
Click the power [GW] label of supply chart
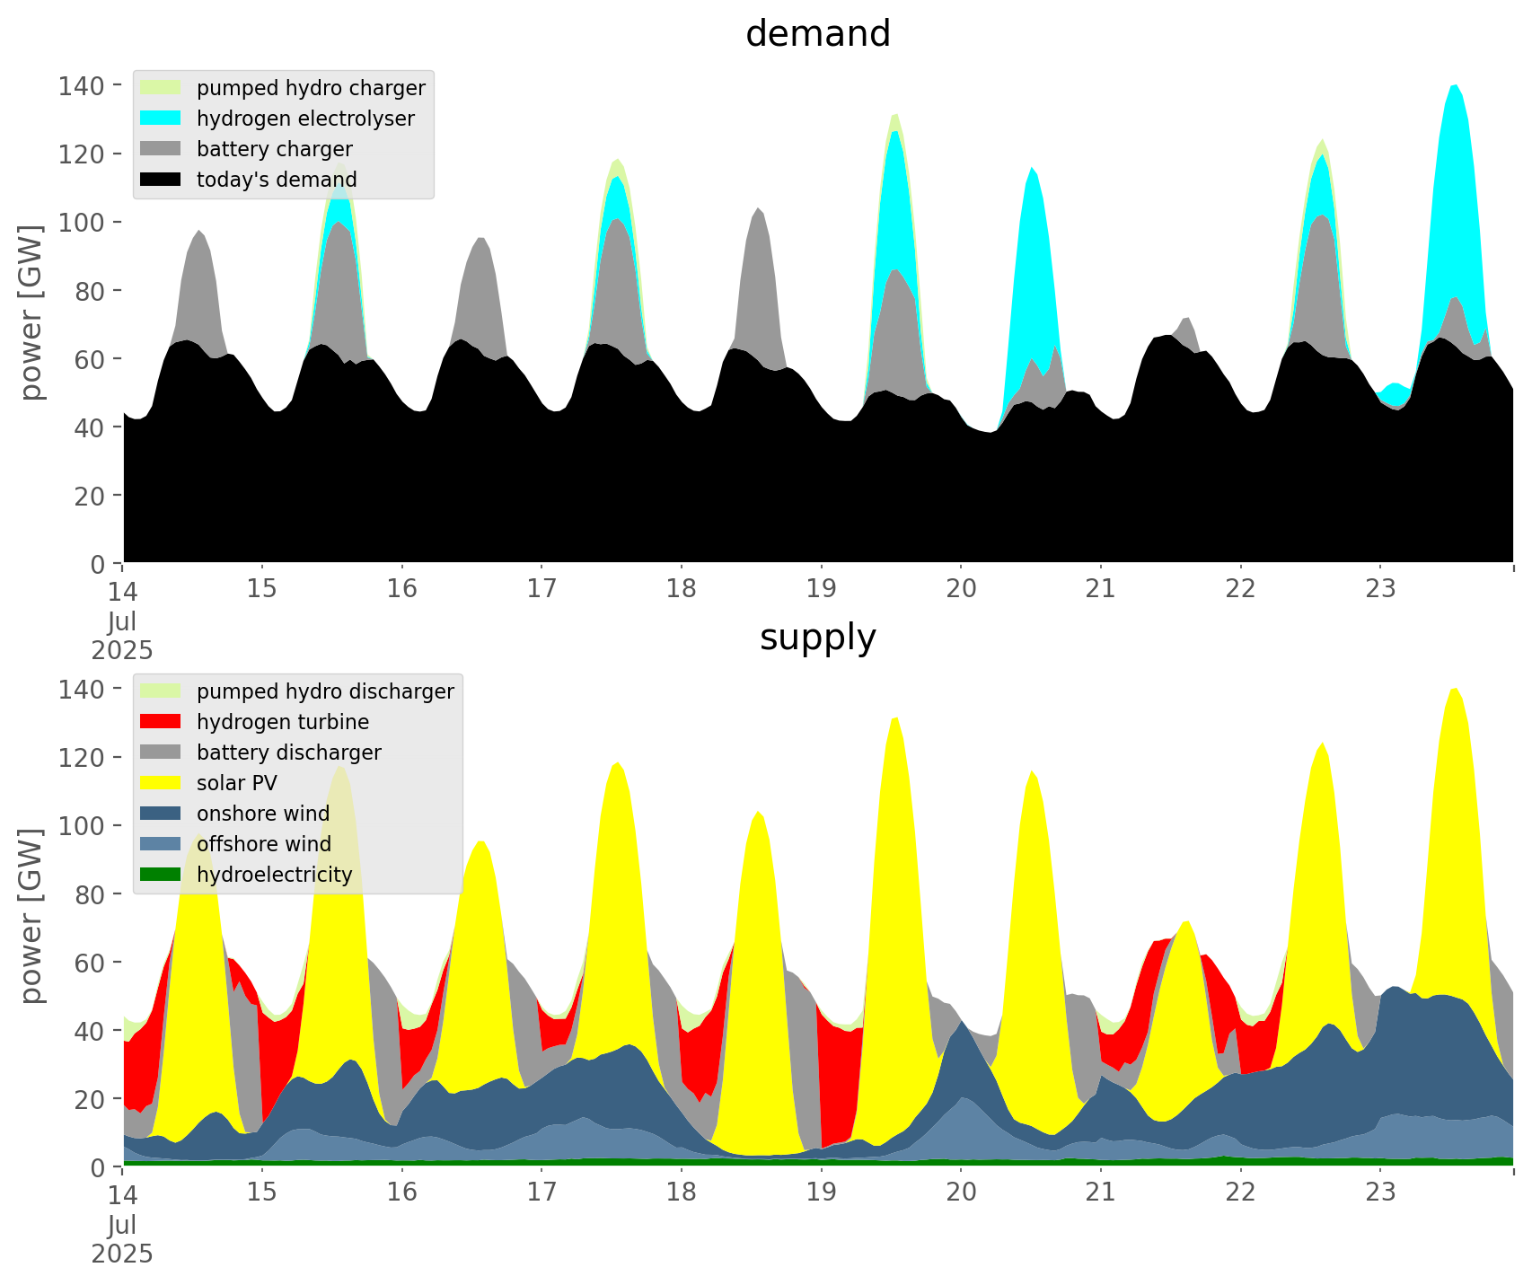tap(31, 916)
